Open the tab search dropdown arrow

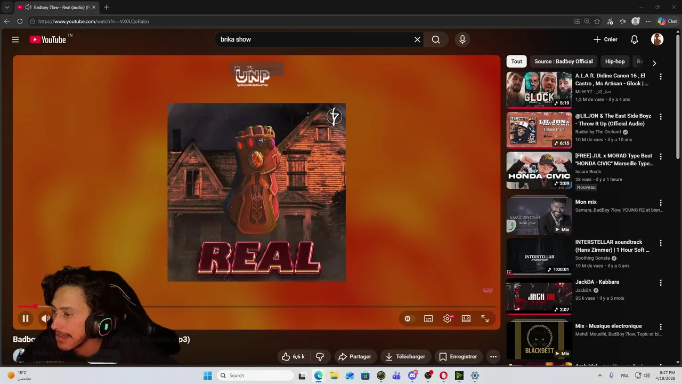pyautogui.click(x=7, y=7)
